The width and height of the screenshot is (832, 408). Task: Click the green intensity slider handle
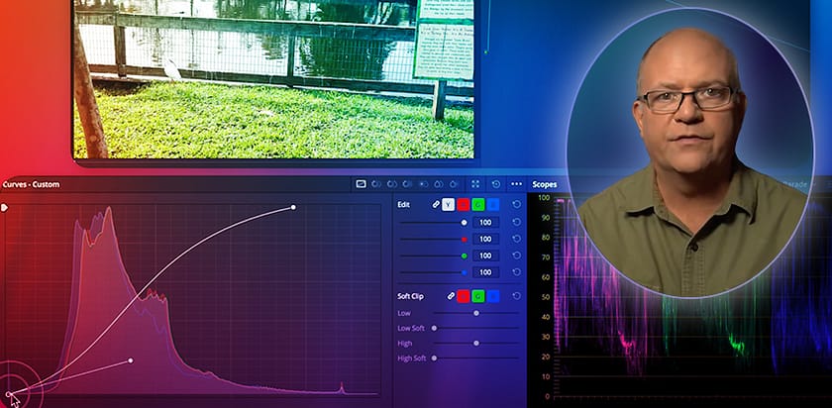(465, 255)
